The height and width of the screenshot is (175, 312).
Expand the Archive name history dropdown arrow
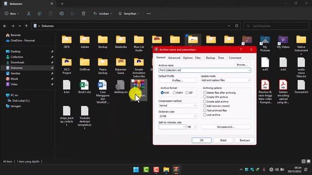[x=249, y=70]
